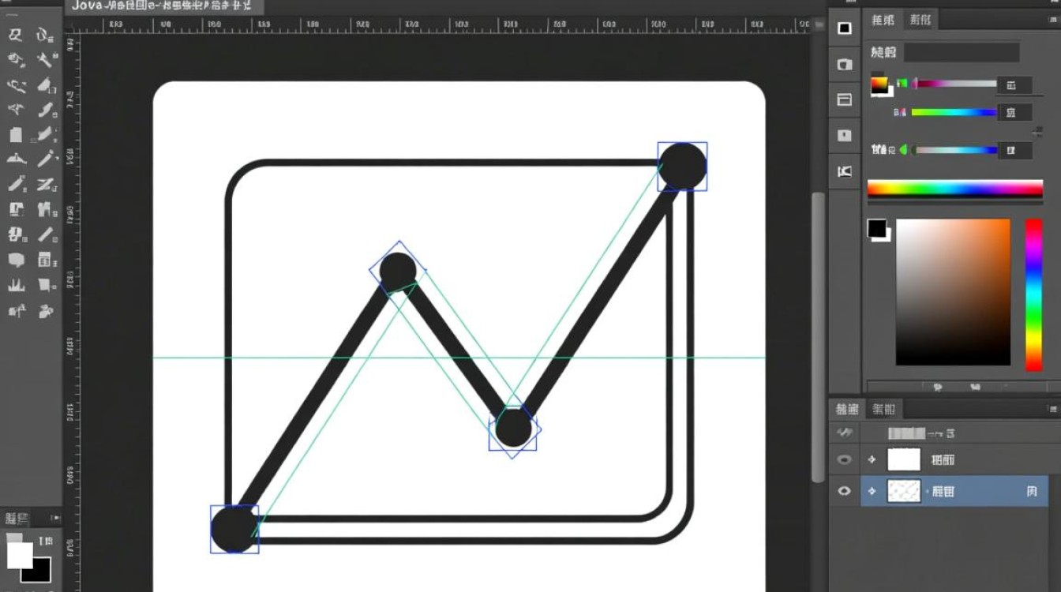Switch to the second tab in the color panel
1061x592 pixels.
click(x=920, y=20)
